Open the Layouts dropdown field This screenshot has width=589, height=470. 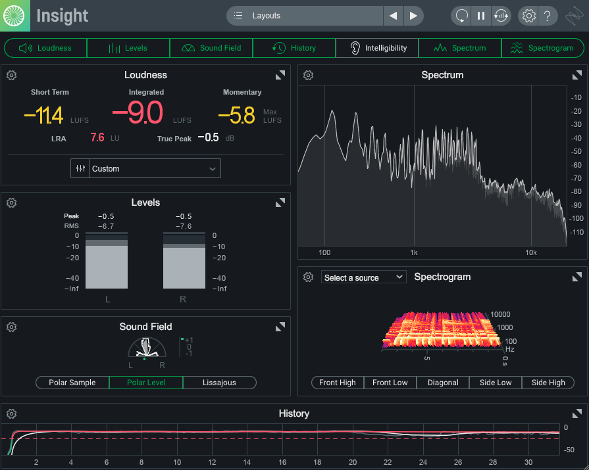305,16
